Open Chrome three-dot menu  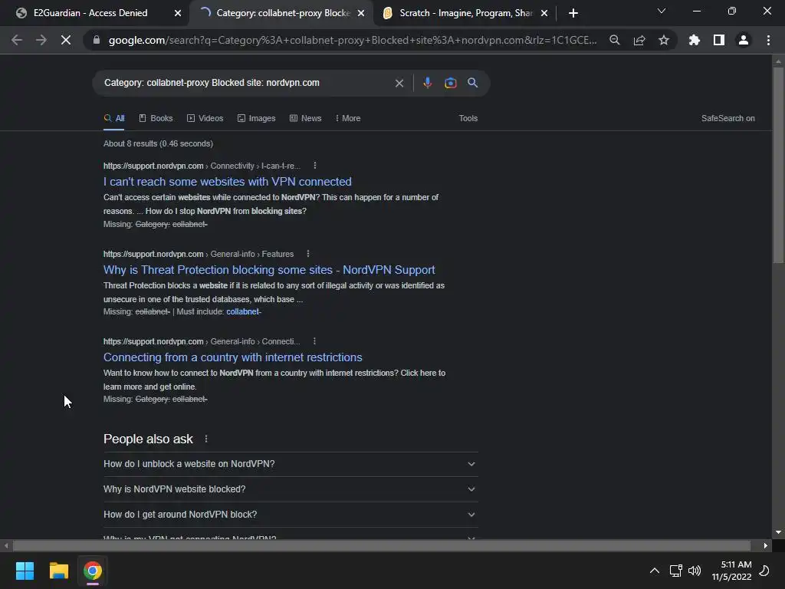coord(768,40)
